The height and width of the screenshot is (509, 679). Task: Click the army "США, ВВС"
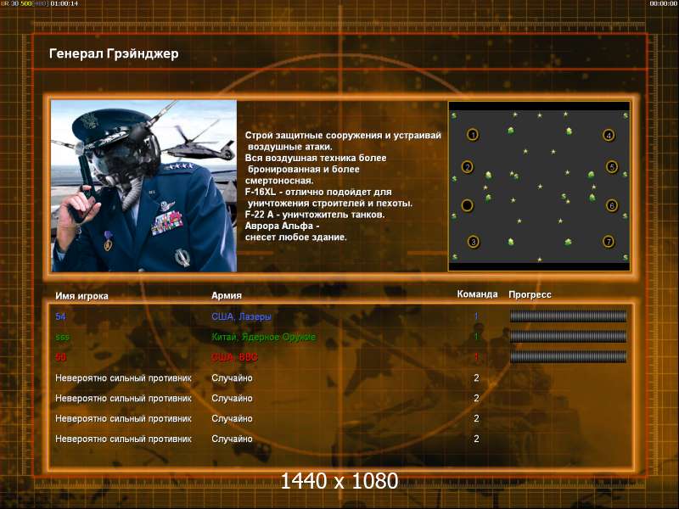(235, 357)
